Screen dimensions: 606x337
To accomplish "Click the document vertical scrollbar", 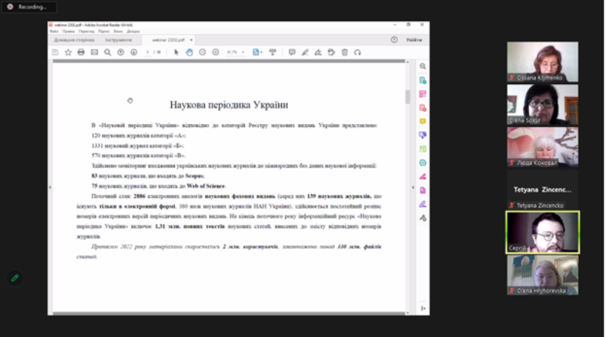I will [408, 96].
